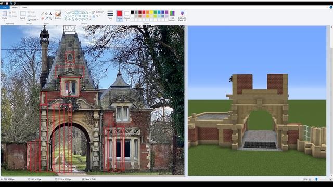The width and height of the screenshot is (333, 187).
Task: Select the Text tool
Action: point(50,14)
